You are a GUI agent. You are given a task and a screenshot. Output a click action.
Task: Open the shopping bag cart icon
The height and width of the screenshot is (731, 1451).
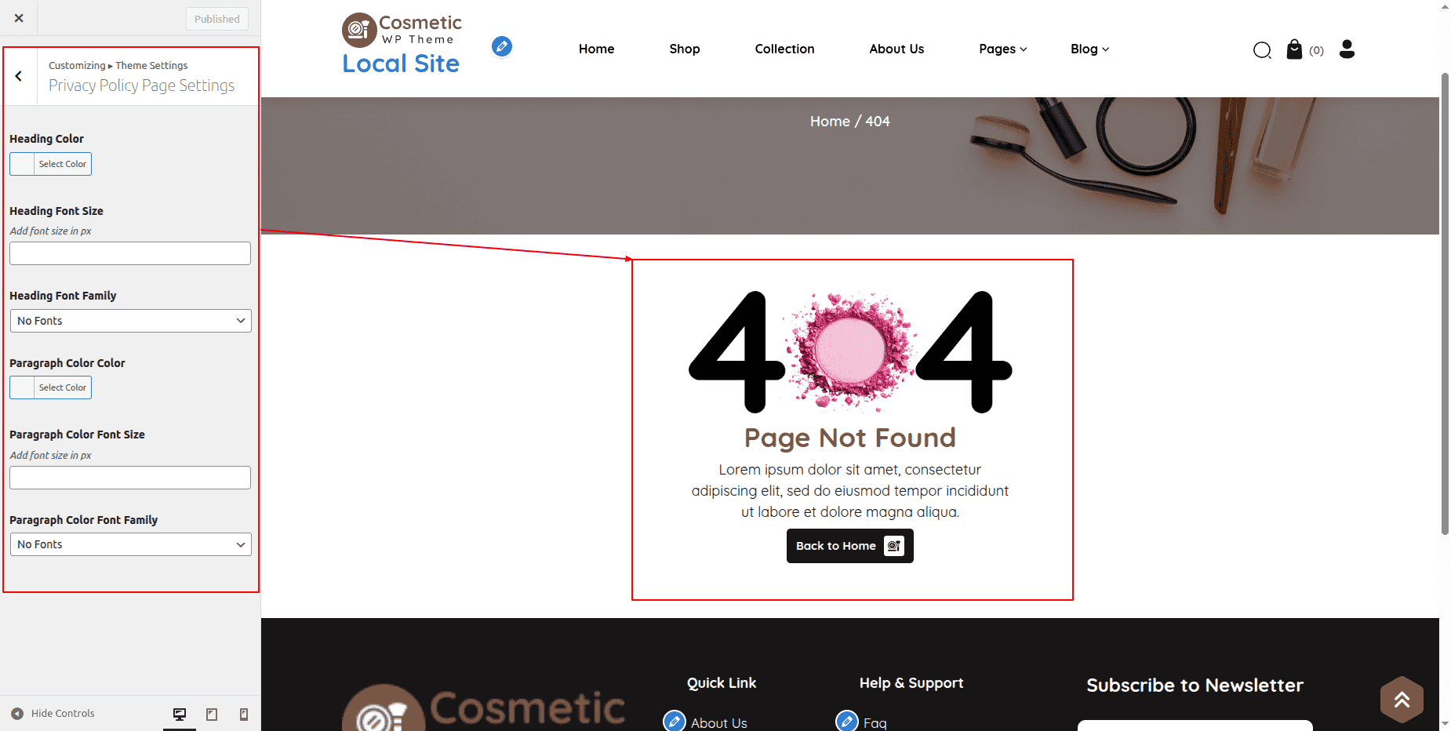[1294, 49]
